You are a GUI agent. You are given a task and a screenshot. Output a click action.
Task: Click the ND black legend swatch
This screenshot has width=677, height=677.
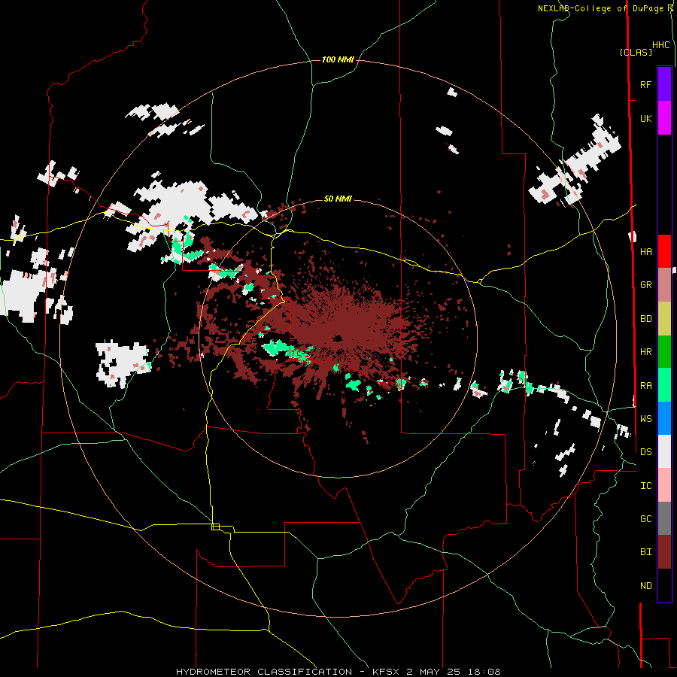coord(664,585)
